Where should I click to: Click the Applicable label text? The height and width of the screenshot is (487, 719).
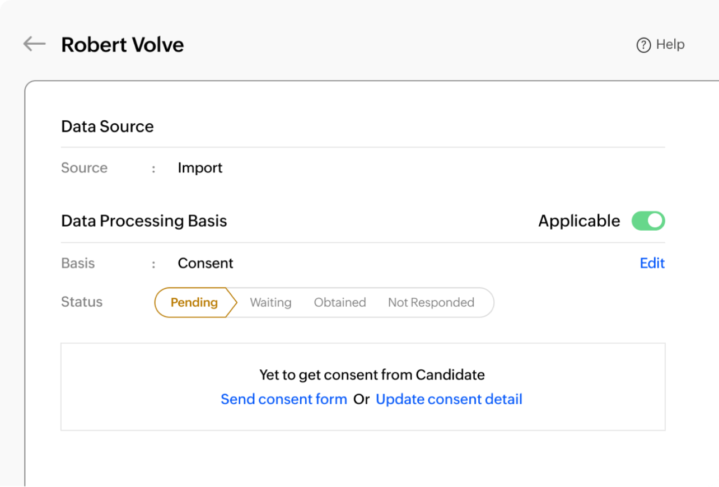pos(579,221)
